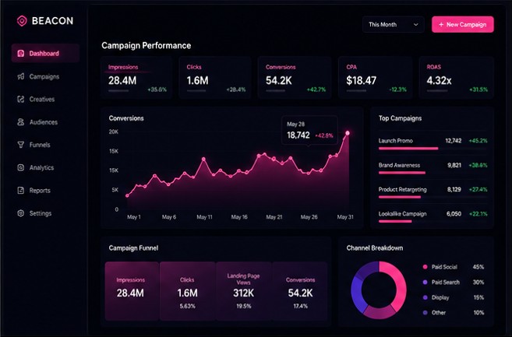Click the Paid Search 30% value
512x337 pixels.
478,283
